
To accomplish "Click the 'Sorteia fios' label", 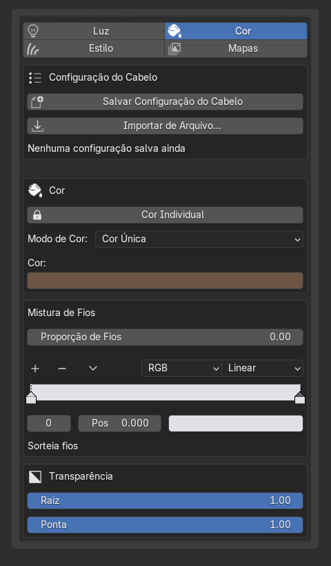I will pyautogui.click(x=52, y=446).
